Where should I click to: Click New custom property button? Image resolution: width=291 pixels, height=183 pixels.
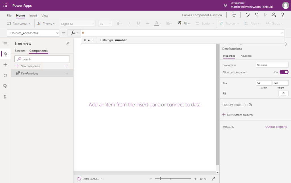tap(237, 115)
